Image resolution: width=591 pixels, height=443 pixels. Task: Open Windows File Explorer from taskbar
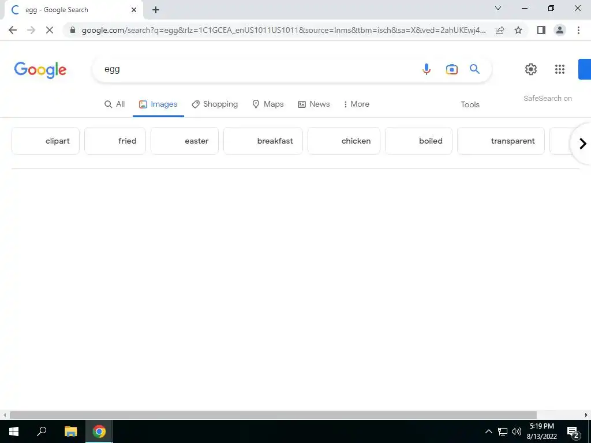click(x=70, y=431)
